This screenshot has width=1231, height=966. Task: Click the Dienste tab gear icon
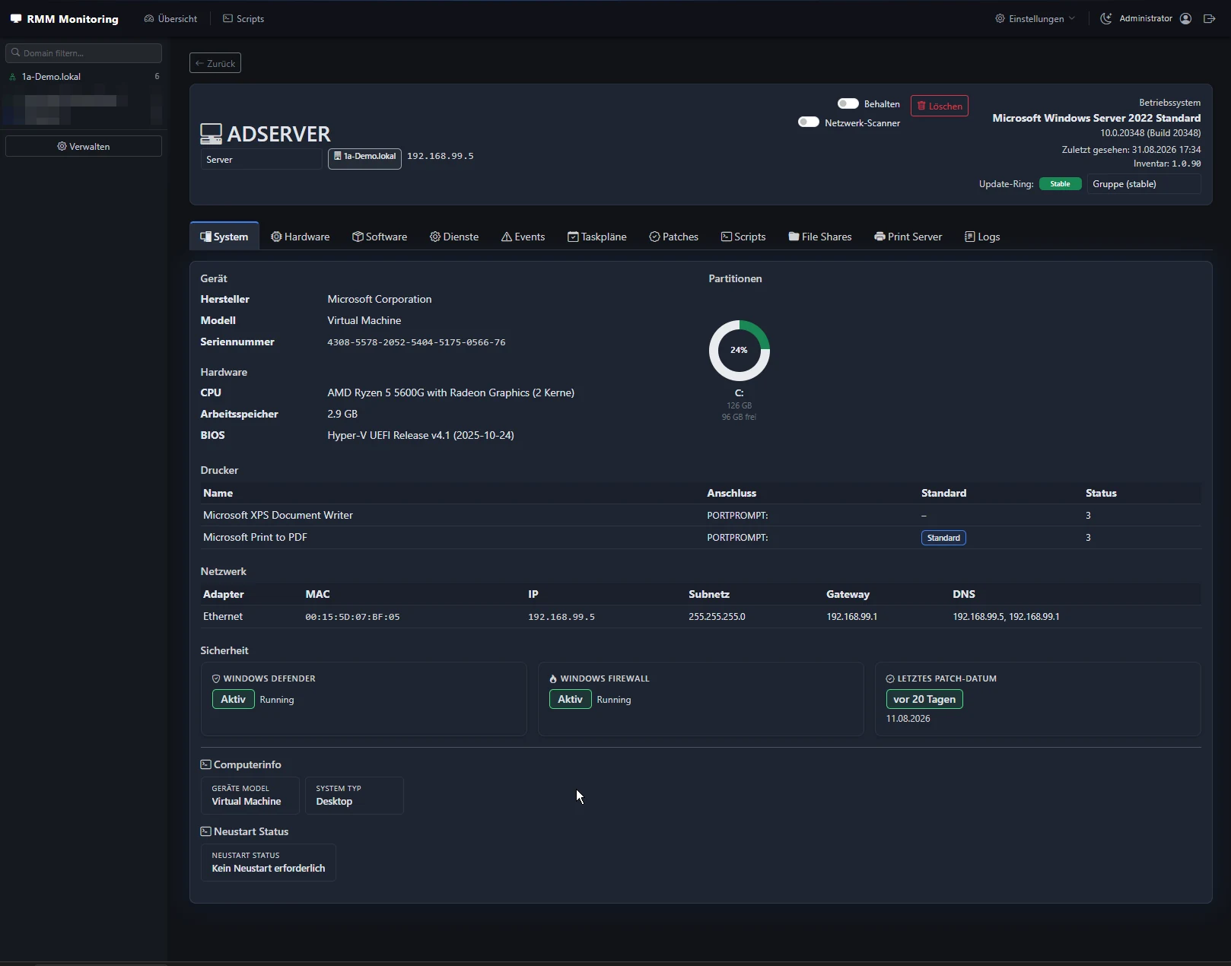[435, 237]
